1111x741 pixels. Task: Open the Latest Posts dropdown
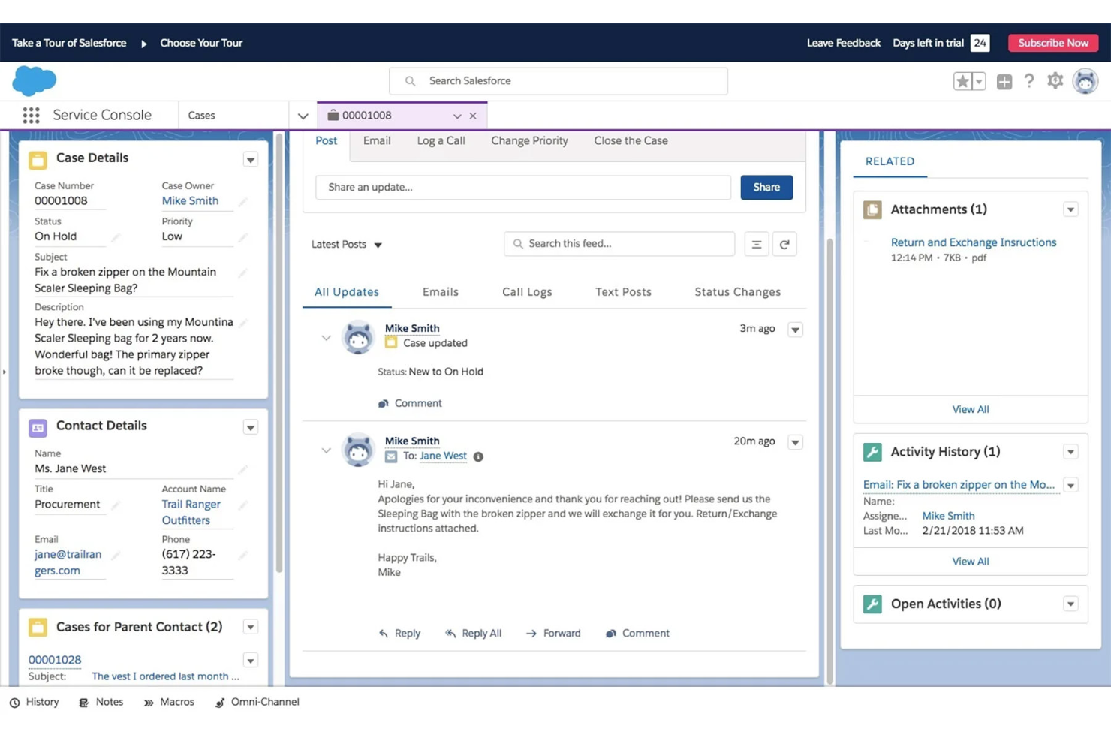(x=347, y=244)
